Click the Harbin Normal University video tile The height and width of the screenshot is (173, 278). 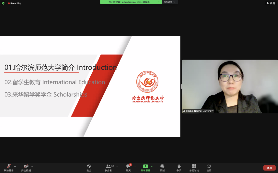(x=230, y=87)
